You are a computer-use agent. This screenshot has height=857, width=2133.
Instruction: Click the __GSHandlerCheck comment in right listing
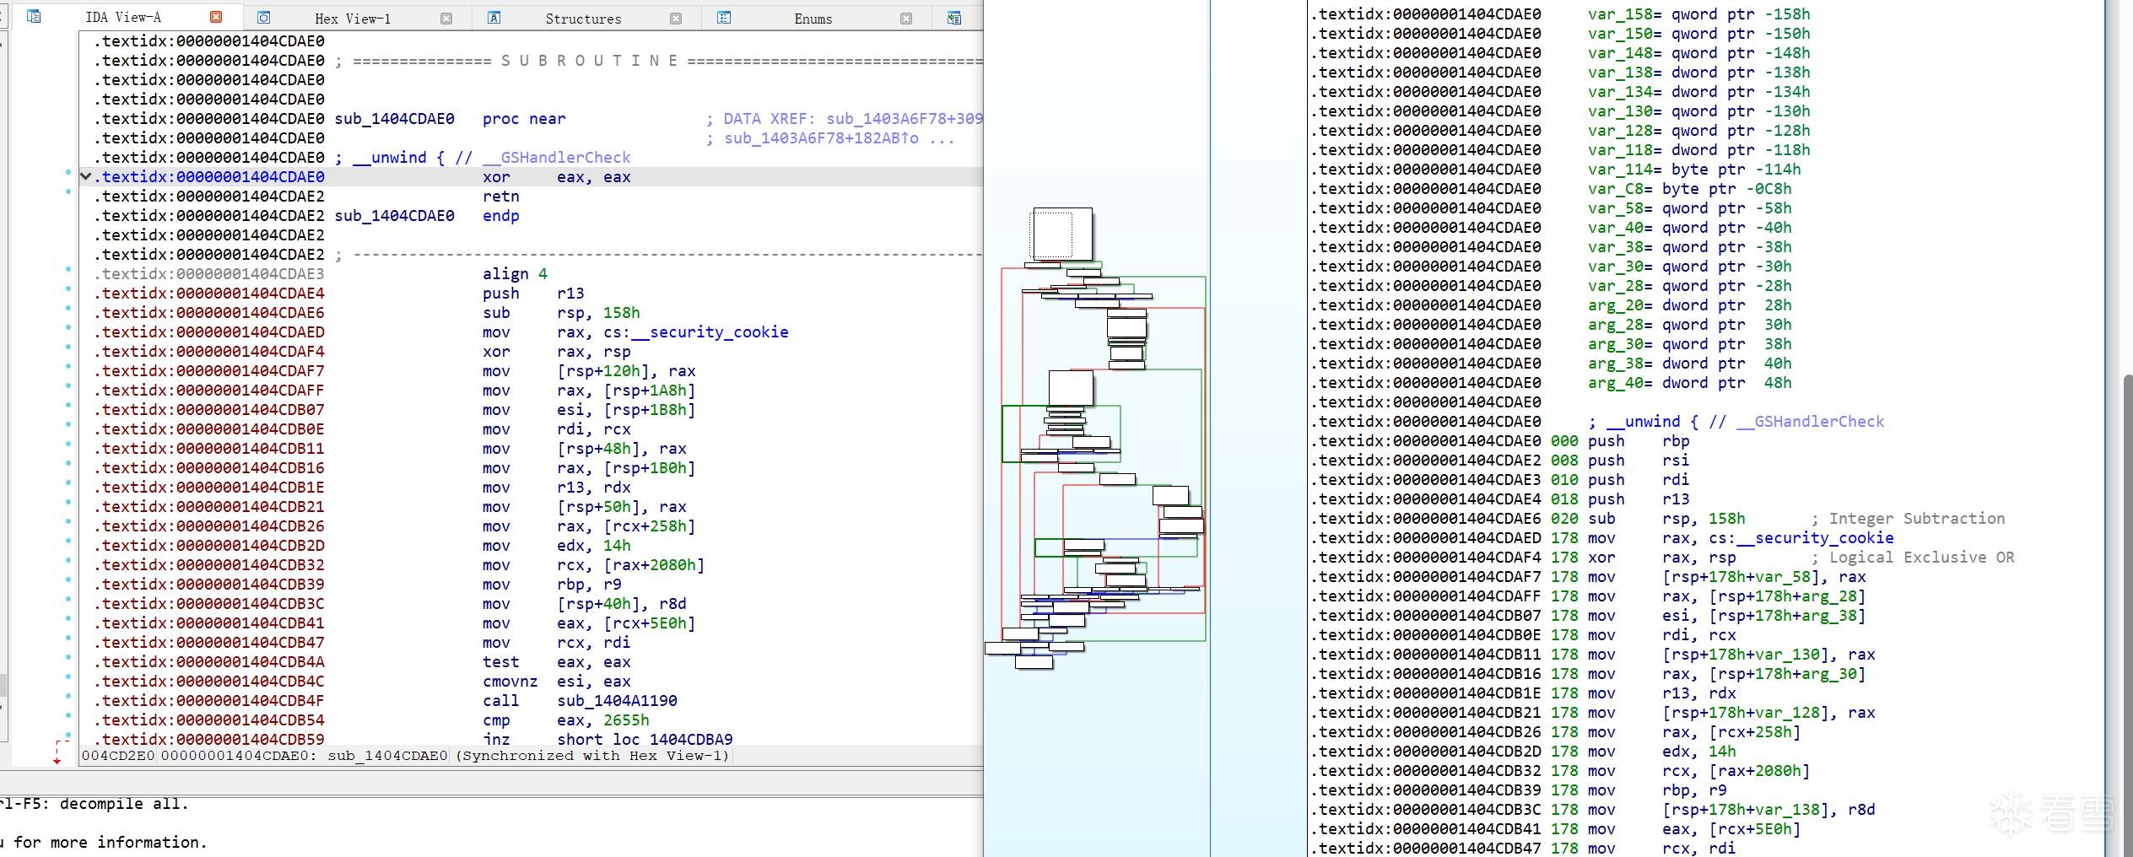click(1810, 422)
